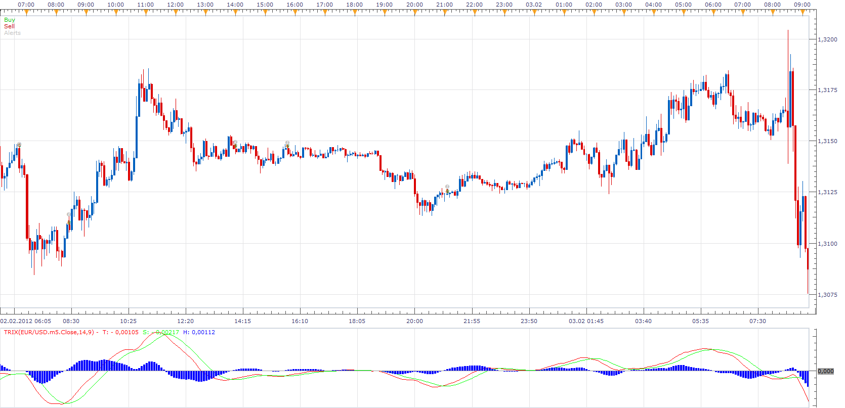
Task: Click the red Sell legend label
Action: pyautogui.click(x=9, y=26)
